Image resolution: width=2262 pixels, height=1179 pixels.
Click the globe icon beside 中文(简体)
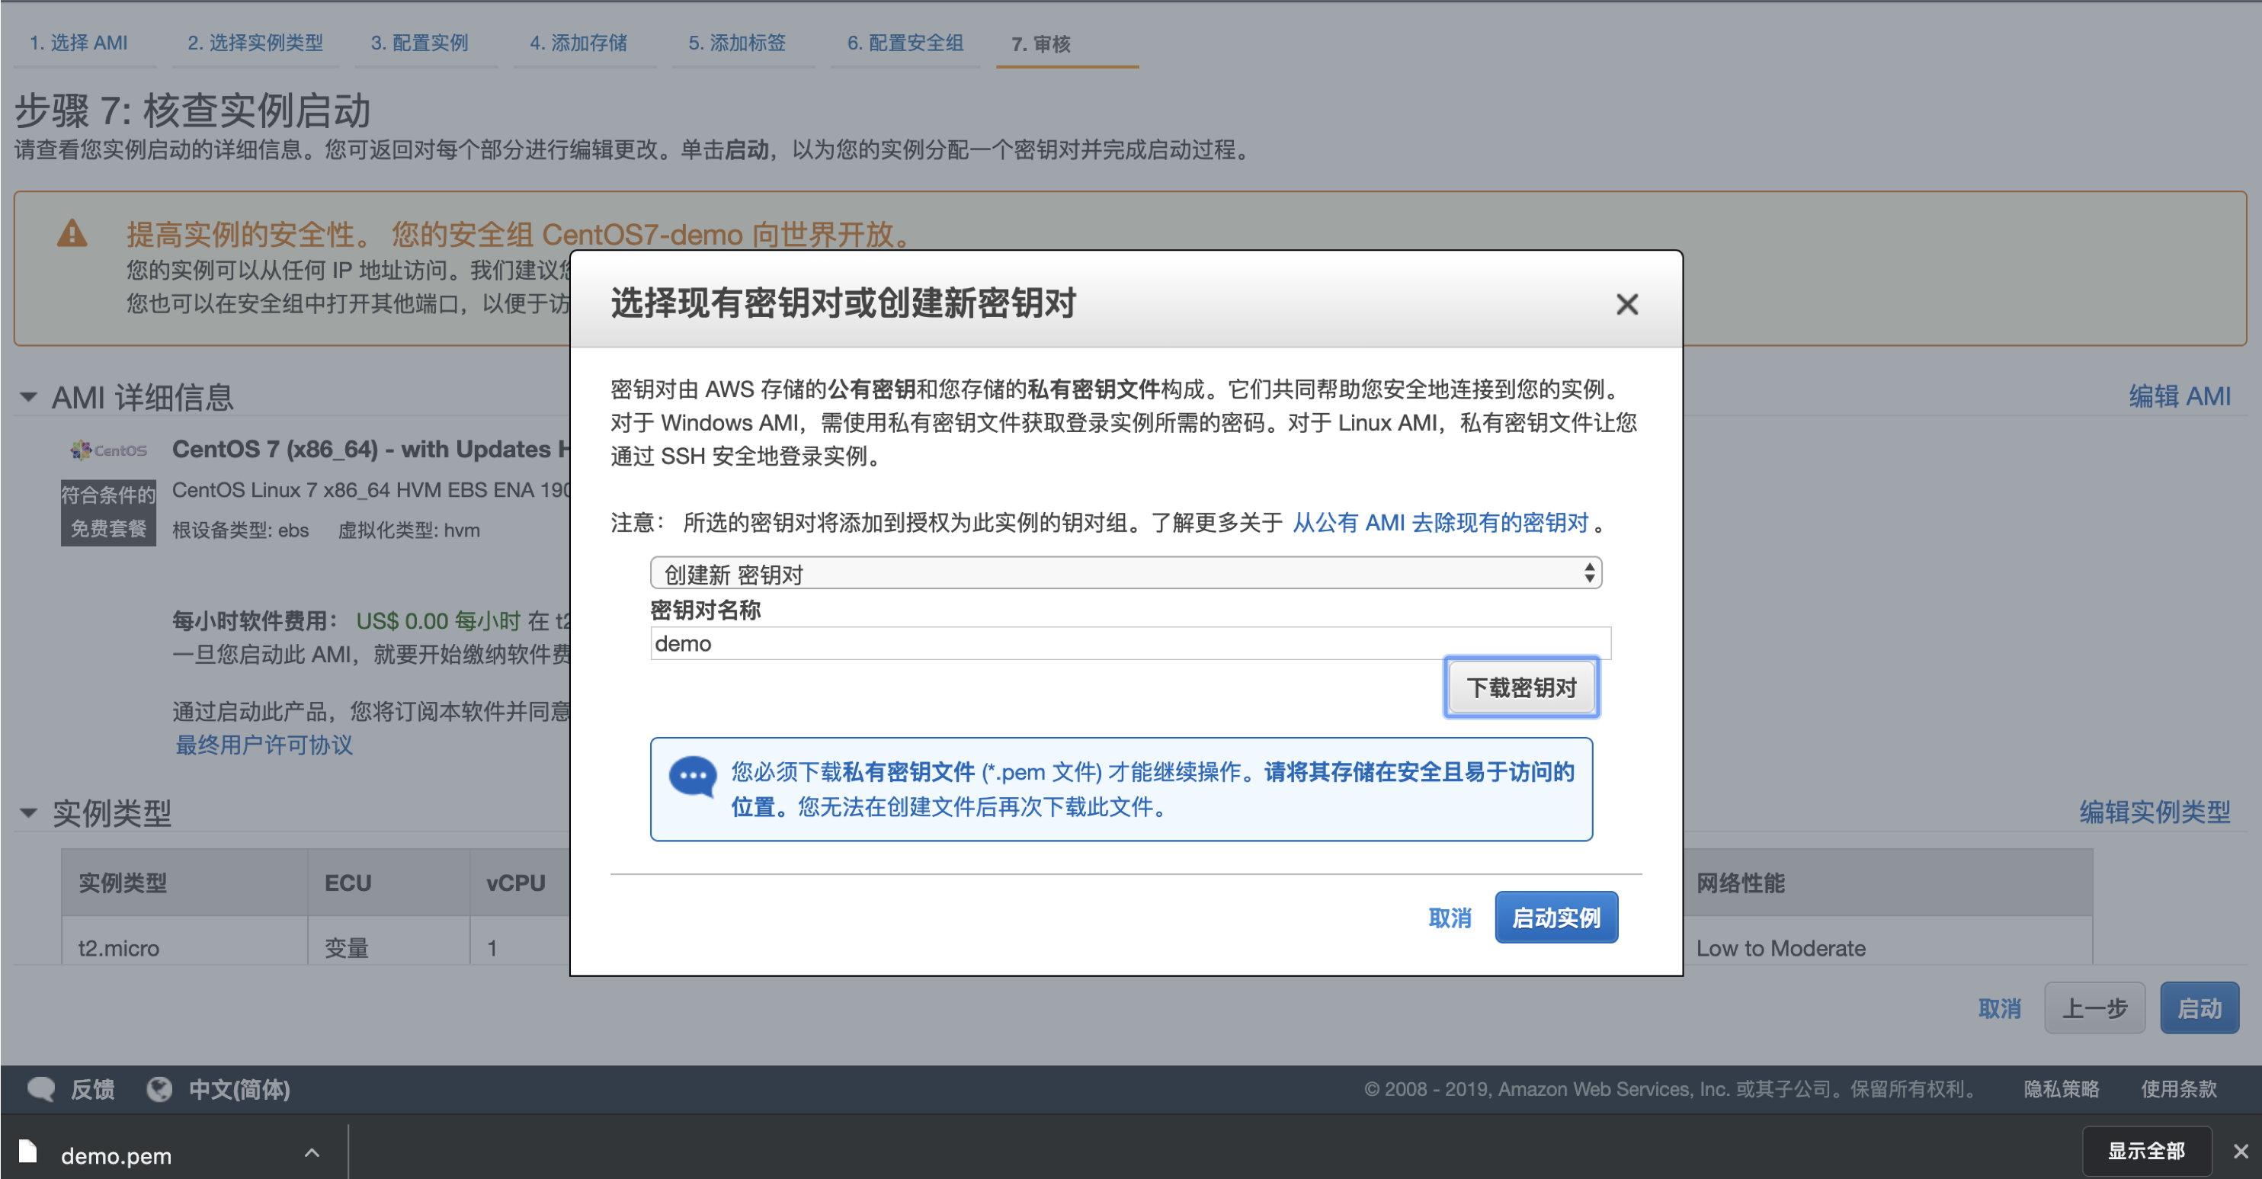coord(160,1088)
